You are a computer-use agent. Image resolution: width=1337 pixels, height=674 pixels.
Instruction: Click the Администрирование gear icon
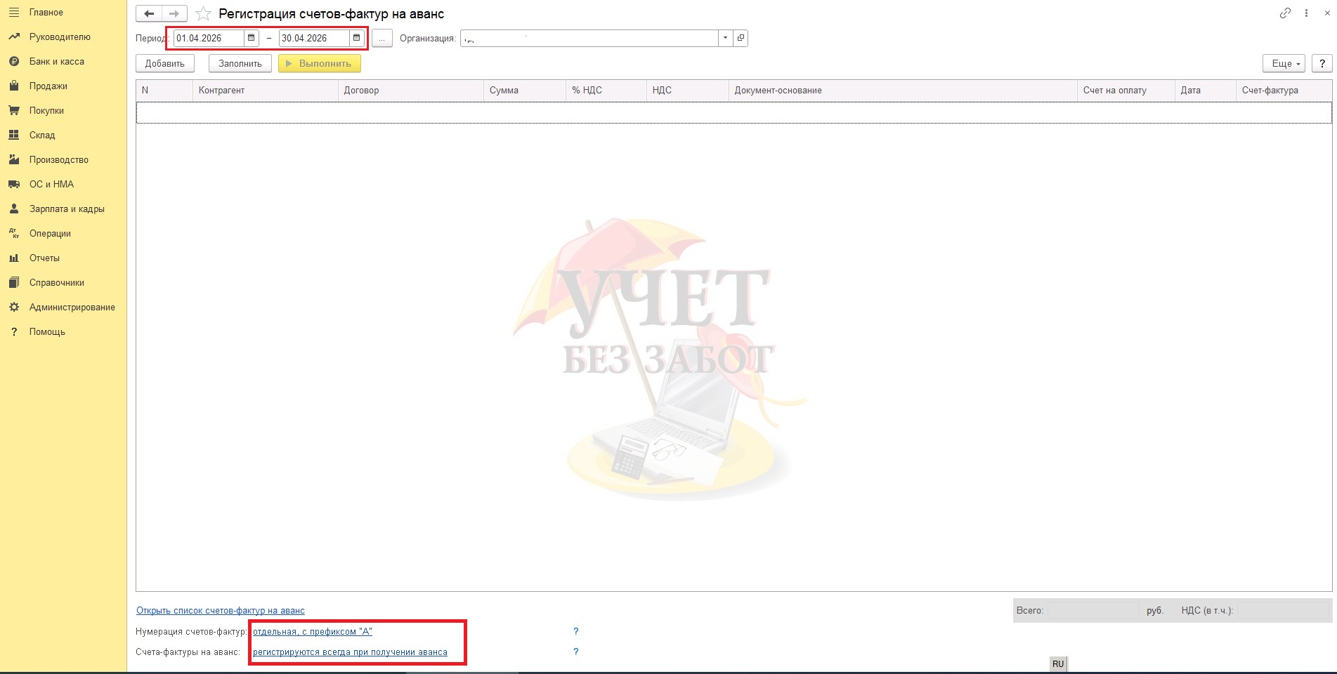click(x=14, y=307)
